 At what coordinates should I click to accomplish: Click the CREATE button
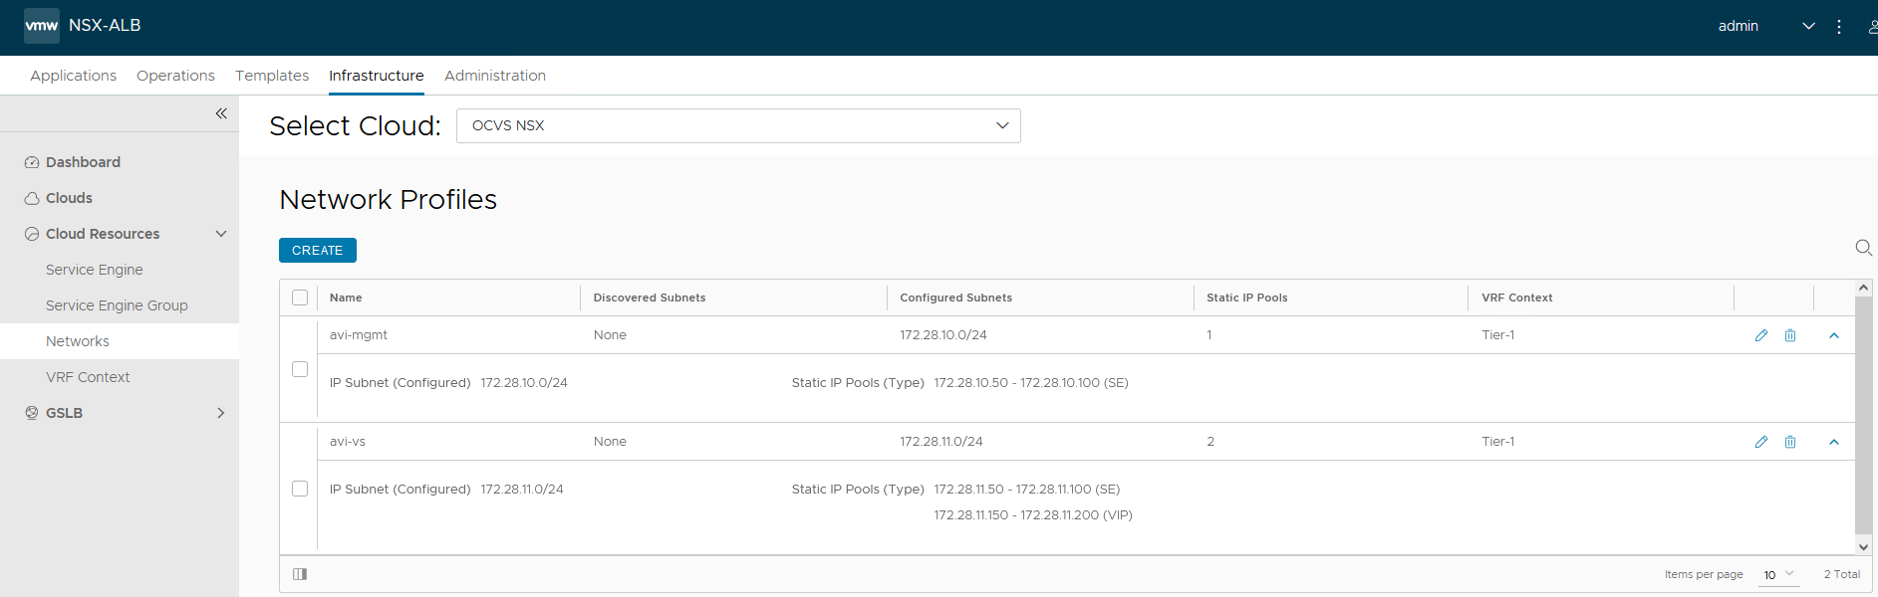pyautogui.click(x=318, y=251)
